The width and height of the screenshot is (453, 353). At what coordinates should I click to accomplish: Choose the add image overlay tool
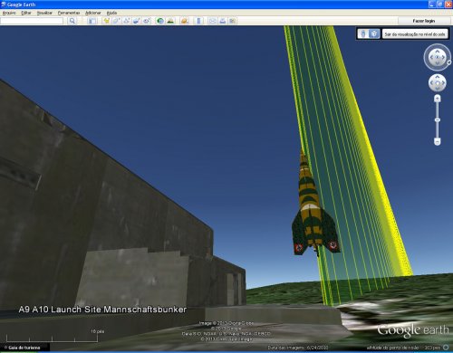tap(136, 21)
